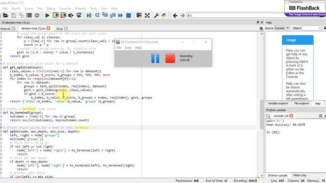Switch to File explorer tab
Screen dimensions: 326x183
[x=302, y=103]
